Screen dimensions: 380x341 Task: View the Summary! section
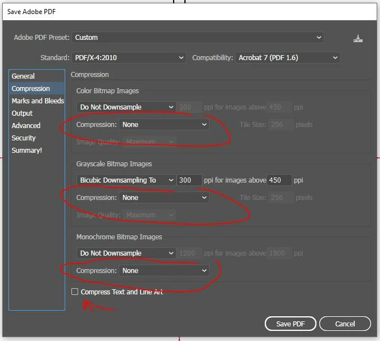[x=37, y=150]
